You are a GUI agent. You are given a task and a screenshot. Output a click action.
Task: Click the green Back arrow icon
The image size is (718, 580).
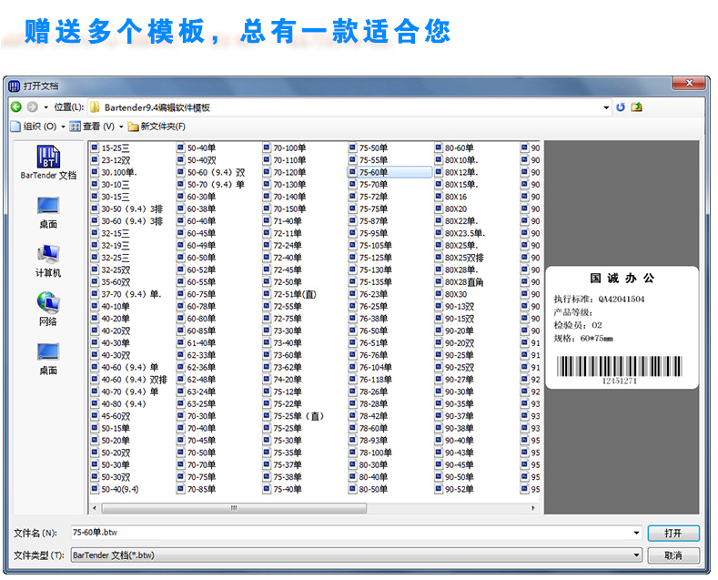coord(16,107)
